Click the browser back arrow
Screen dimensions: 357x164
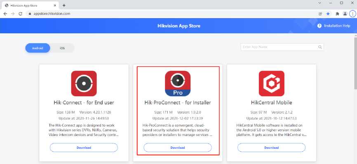5,14
